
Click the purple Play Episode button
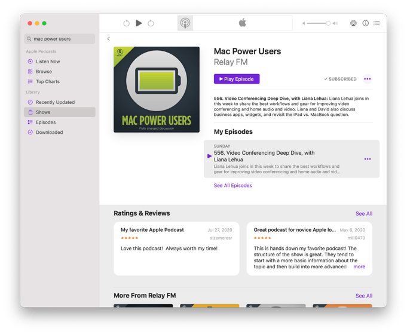coord(237,79)
